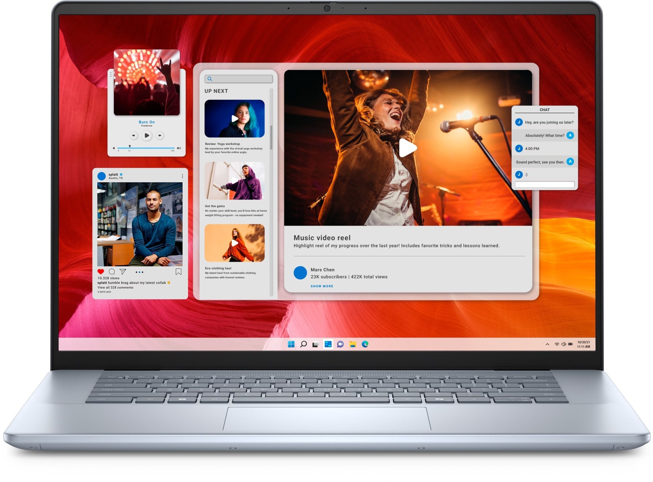This screenshot has width=653, height=482.
Task: Open the three-dot options menu on splatt's post
Action: [x=183, y=176]
